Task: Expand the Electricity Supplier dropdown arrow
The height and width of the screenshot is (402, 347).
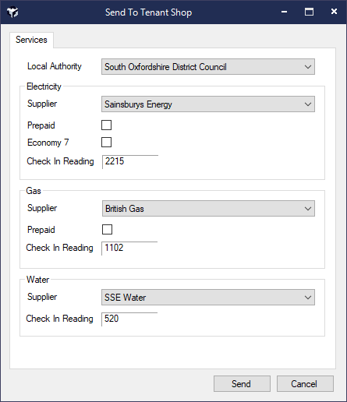Action: pos(308,104)
